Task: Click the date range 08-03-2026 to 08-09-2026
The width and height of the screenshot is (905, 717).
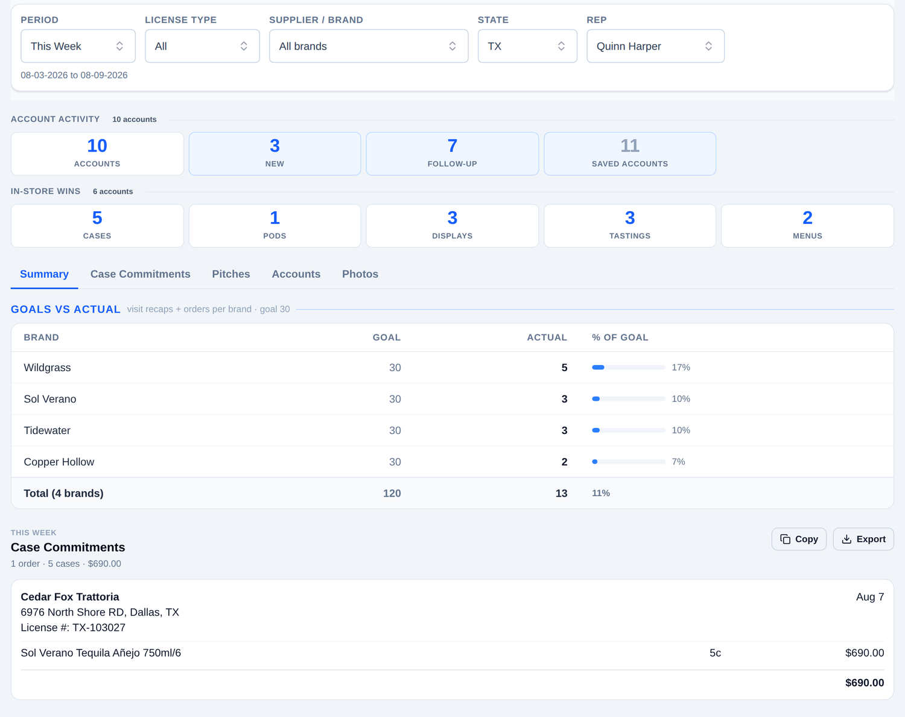Action: click(x=74, y=75)
